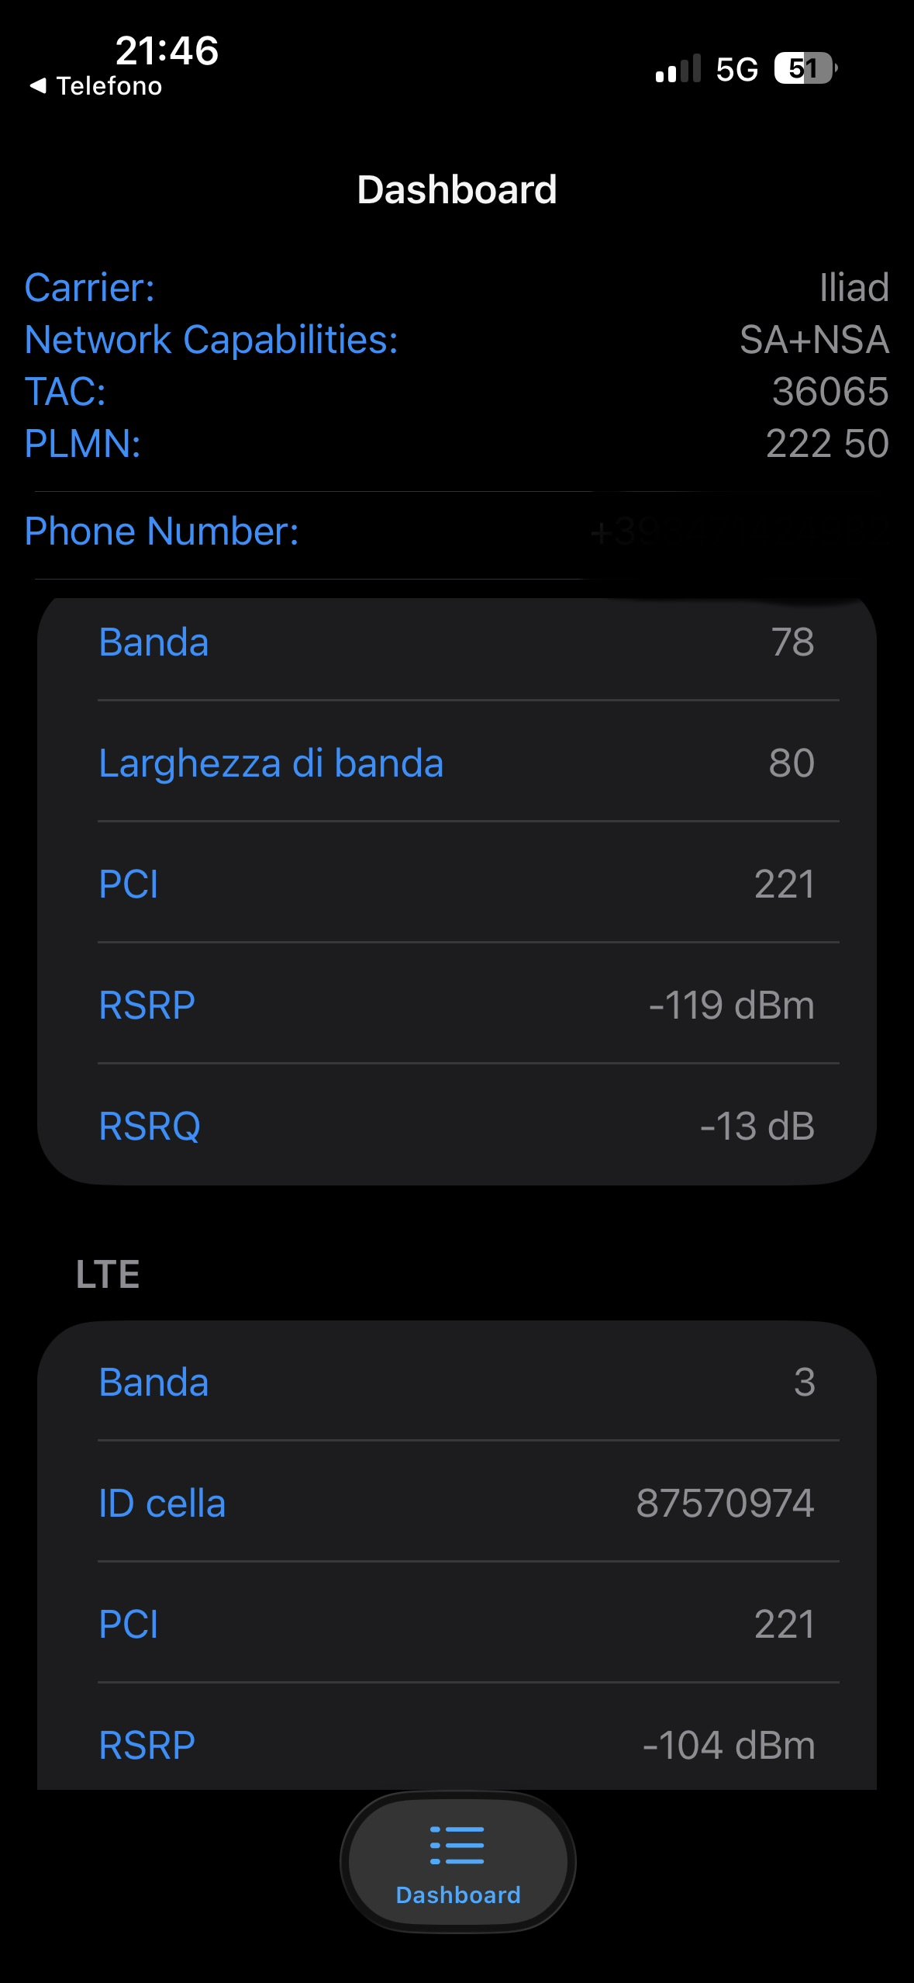
Task: Return to Telefono app
Action: point(109,85)
